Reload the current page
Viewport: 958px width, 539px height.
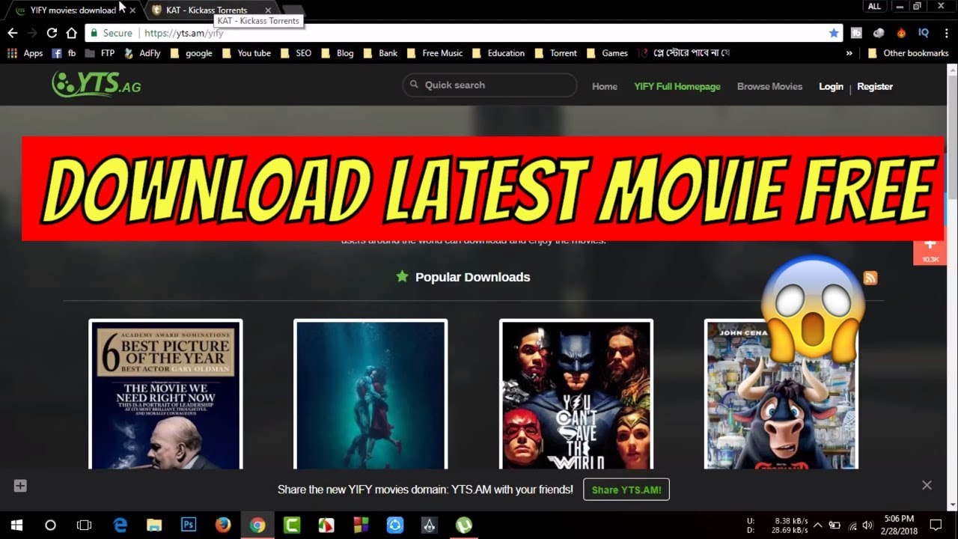[x=52, y=33]
